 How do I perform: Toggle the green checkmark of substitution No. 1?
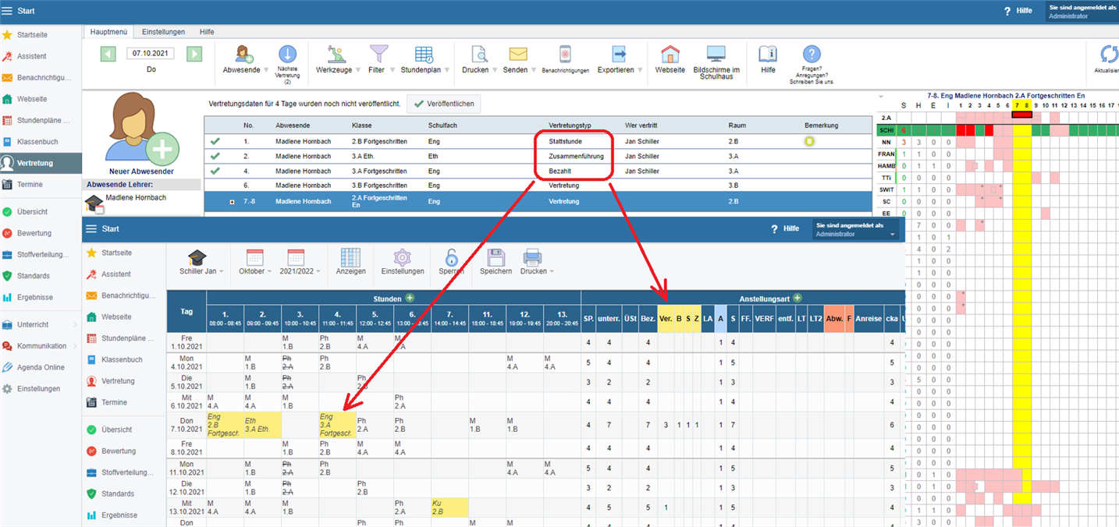click(215, 141)
